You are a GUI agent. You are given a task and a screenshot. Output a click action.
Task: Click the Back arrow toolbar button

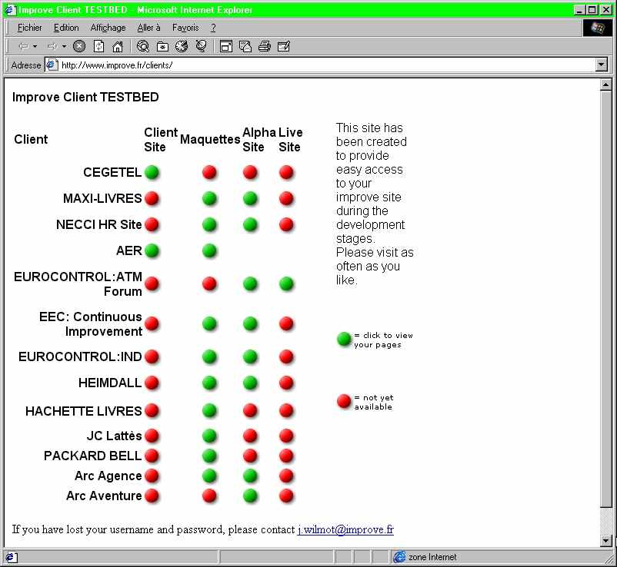pyautogui.click(x=24, y=46)
